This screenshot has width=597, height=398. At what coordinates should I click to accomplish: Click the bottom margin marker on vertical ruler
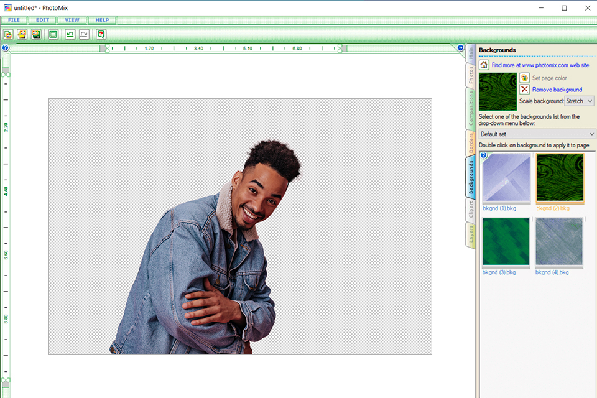pyautogui.click(x=6, y=380)
